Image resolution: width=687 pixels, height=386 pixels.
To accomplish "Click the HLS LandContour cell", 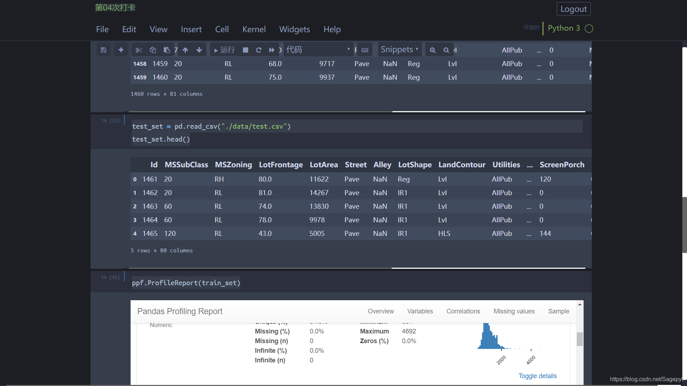I will (x=444, y=234).
